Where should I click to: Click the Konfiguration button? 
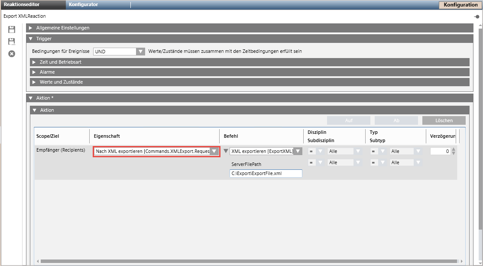tap(460, 5)
